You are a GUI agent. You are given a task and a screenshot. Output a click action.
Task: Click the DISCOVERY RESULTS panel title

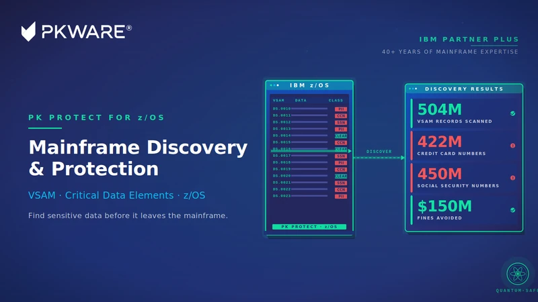(x=464, y=89)
